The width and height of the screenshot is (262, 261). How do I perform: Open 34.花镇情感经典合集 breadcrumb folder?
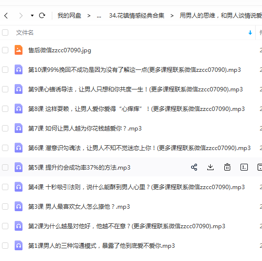137,16
